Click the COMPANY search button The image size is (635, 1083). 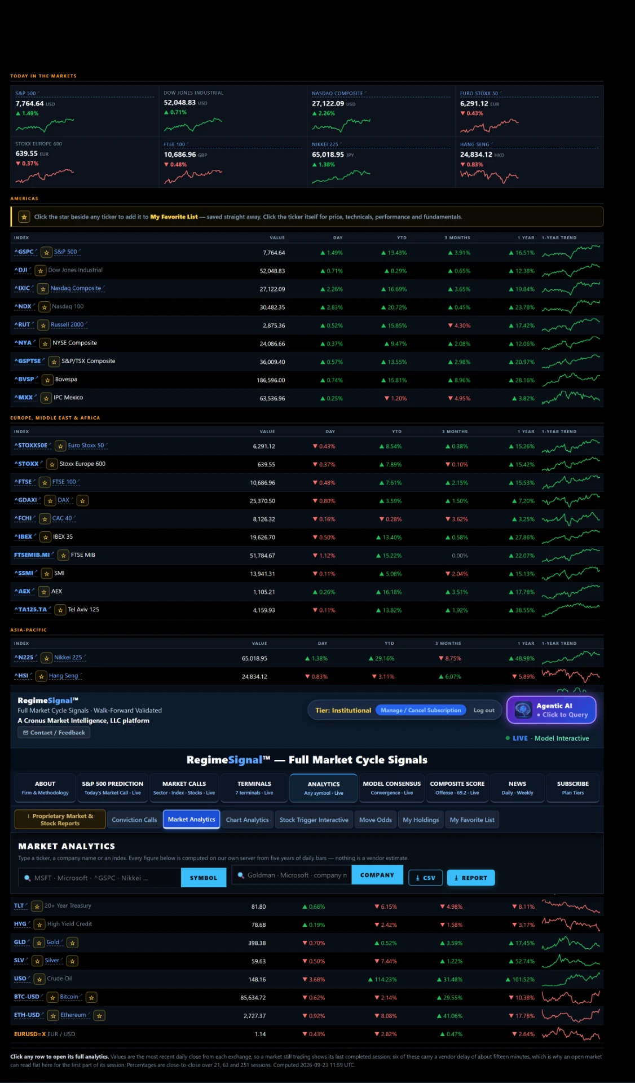click(x=377, y=875)
